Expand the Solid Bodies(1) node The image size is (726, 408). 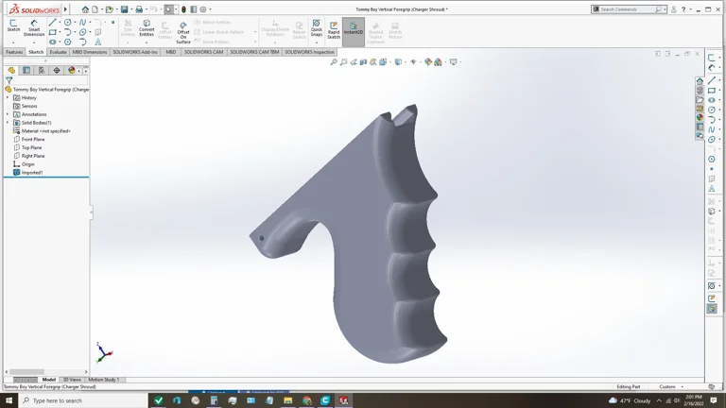point(8,123)
